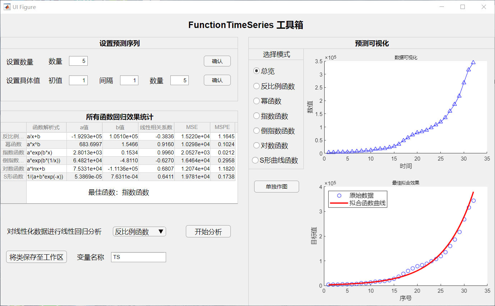This screenshot has width=495, height=306.
Task: Confirm the 设置具体值 row with 确认
Action: pyautogui.click(x=217, y=80)
